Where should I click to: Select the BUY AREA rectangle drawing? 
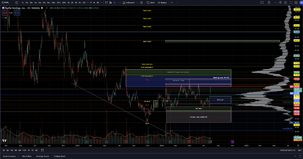(198, 109)
